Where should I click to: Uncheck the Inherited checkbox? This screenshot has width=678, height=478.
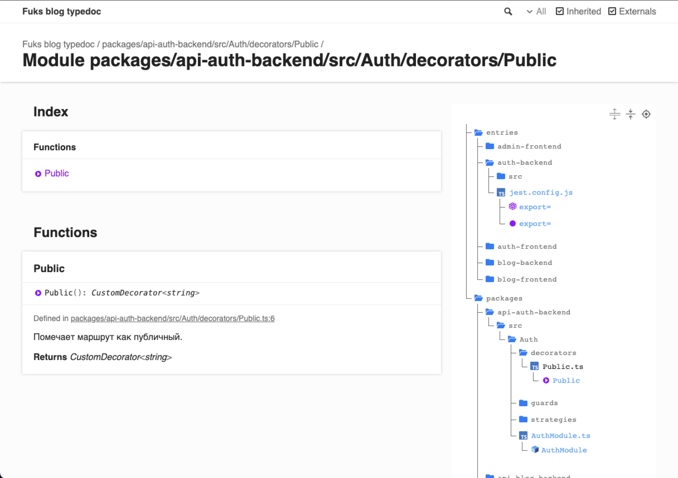click(560, 11)
